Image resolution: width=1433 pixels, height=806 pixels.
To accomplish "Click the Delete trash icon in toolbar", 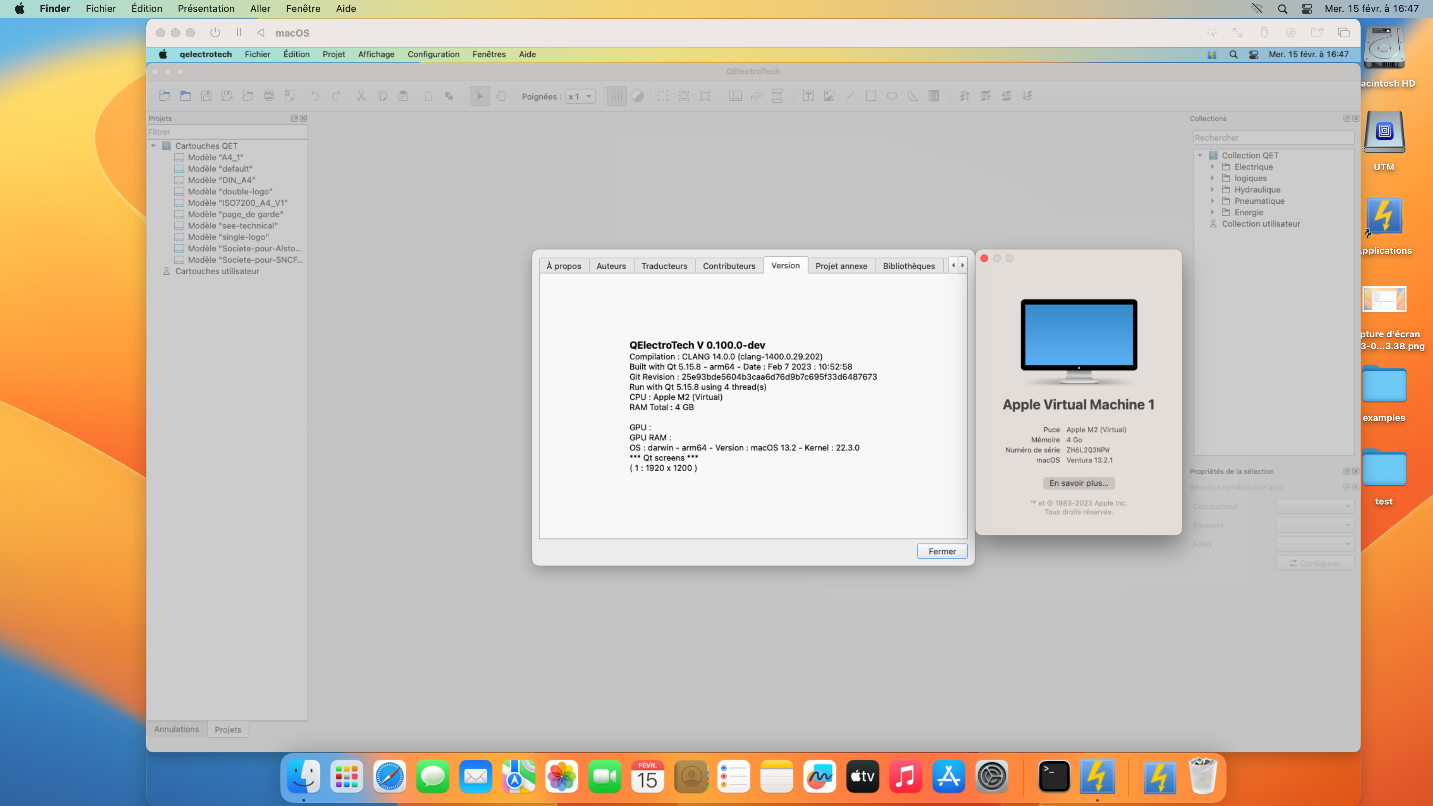I will [x=428, y=96].
